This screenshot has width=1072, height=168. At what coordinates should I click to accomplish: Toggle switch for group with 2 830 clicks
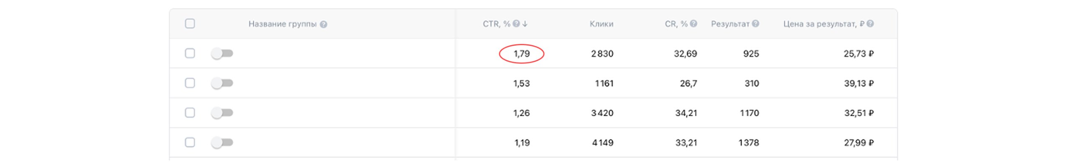tap(222, 53)
